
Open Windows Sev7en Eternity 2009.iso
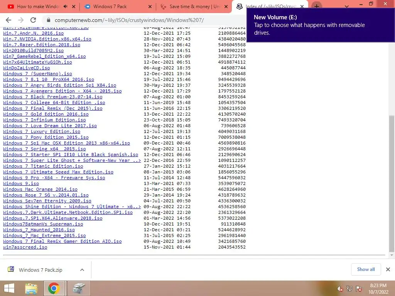pyautogui.click(x=47, y=201)
